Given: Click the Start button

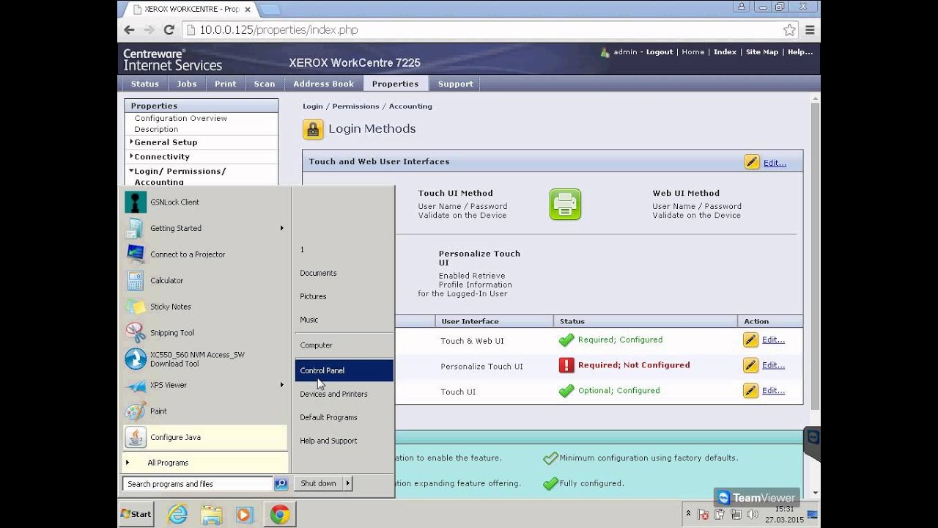Looking at the screenshot, I should click(136, 514).
